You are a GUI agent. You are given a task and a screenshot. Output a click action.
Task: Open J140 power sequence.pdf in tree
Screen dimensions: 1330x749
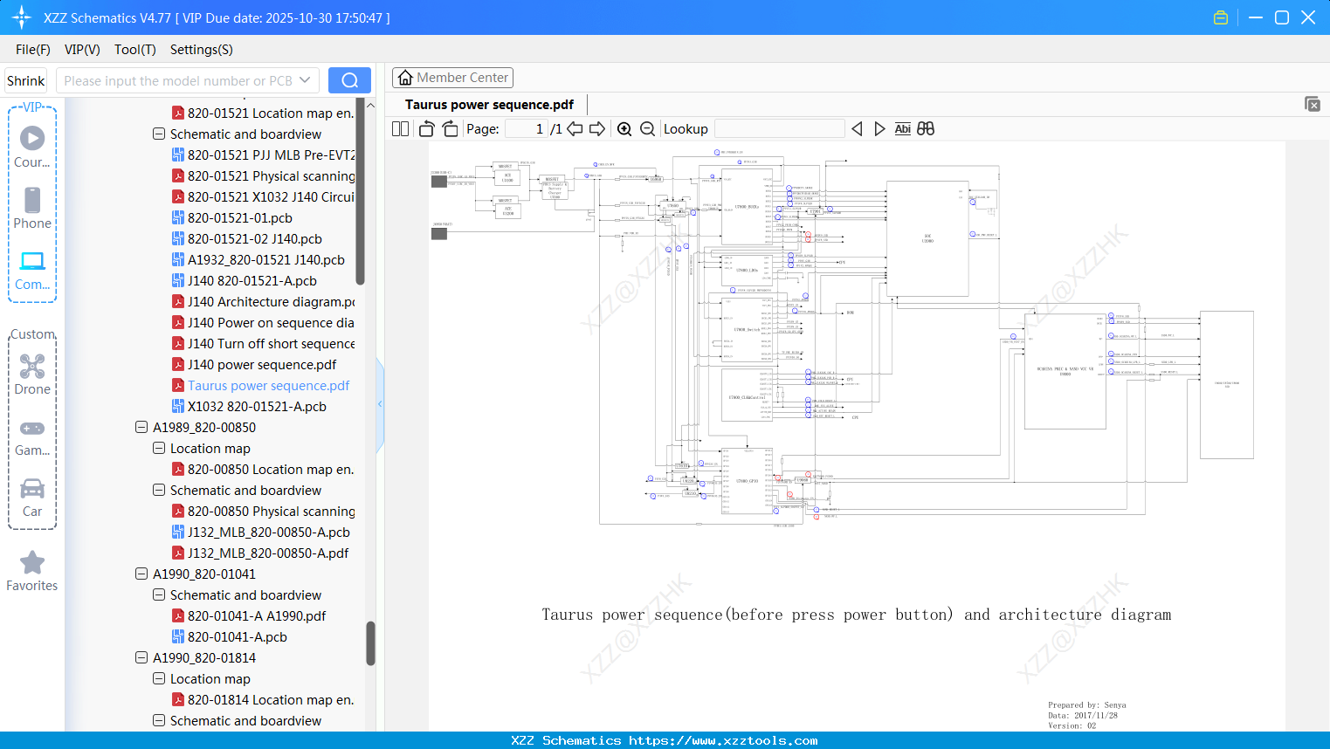tap(261, 365)
